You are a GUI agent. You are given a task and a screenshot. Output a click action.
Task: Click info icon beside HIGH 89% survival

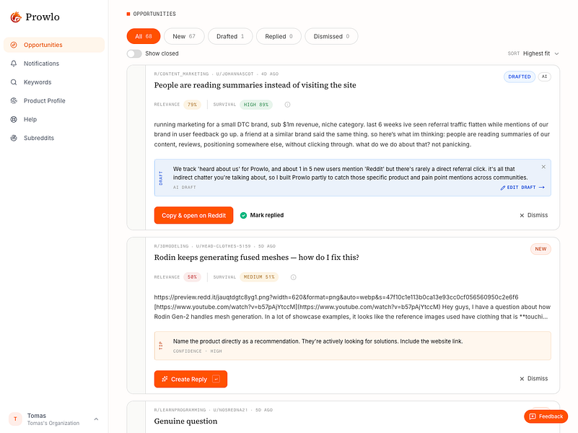[287, 105]
